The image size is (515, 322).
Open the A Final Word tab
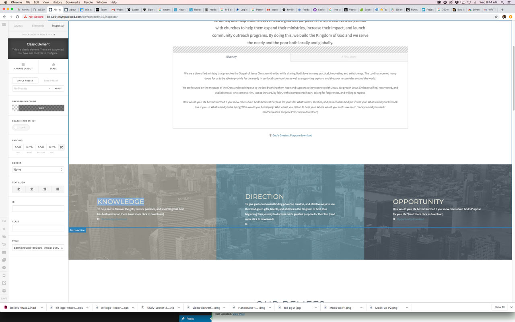click(x=349, y=57)
